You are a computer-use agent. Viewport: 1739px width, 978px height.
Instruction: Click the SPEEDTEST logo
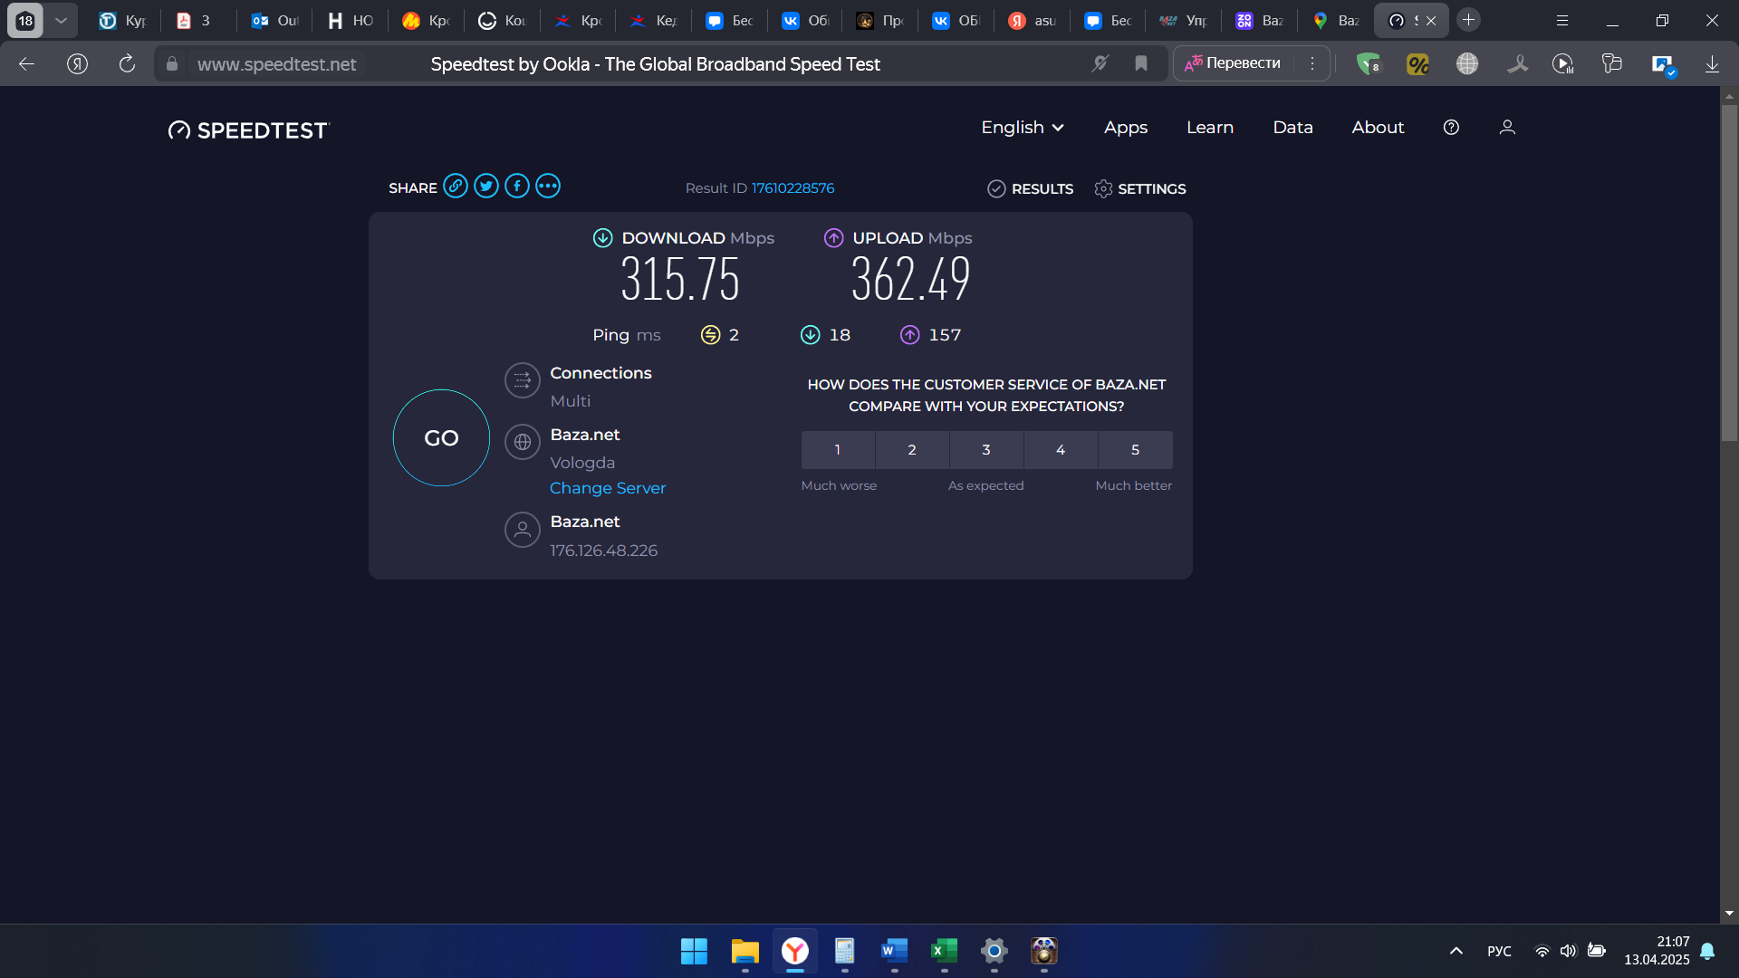pos(249,130)
